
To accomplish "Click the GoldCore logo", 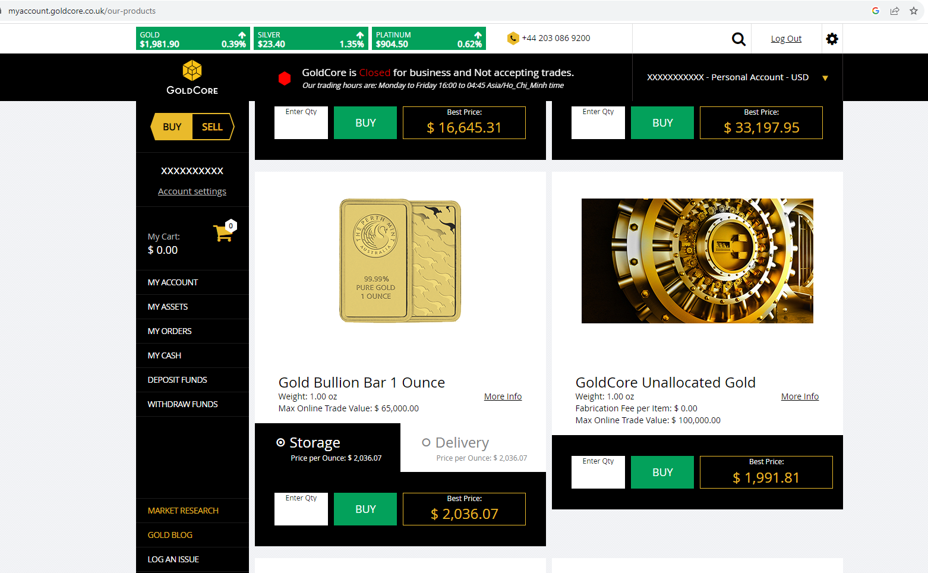I will click(192, 77).
